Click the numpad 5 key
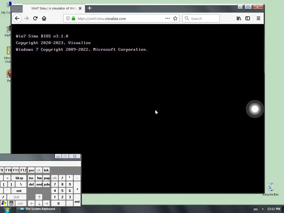Viewport: 284px width, 213px height. [x=62, y=191]
